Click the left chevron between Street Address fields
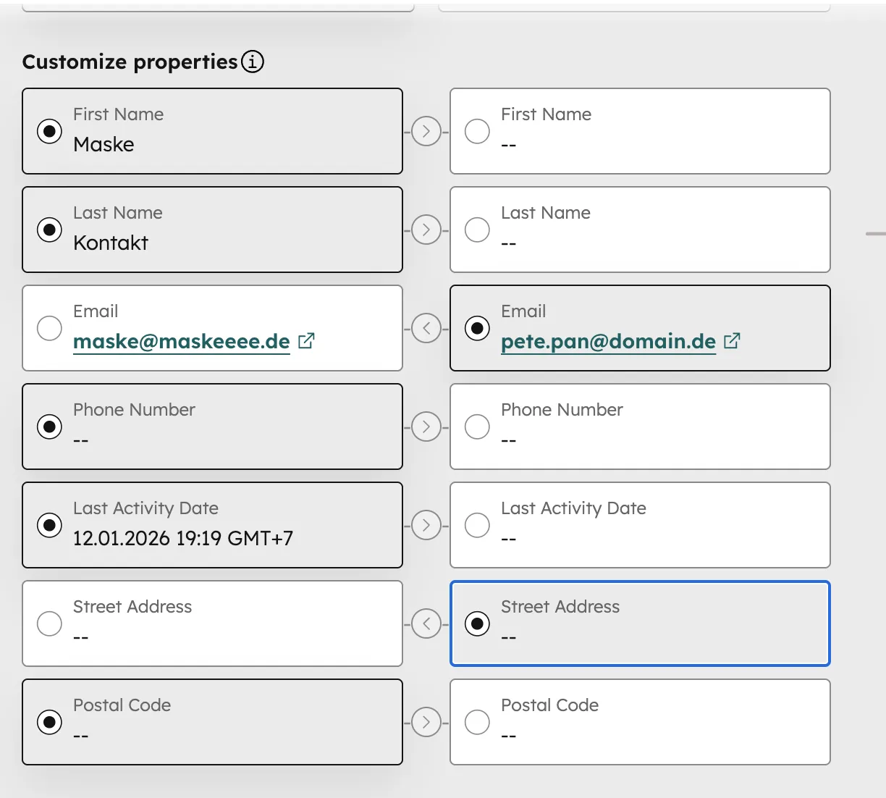Viewport: 886px width, 798px height. point(426,623)
